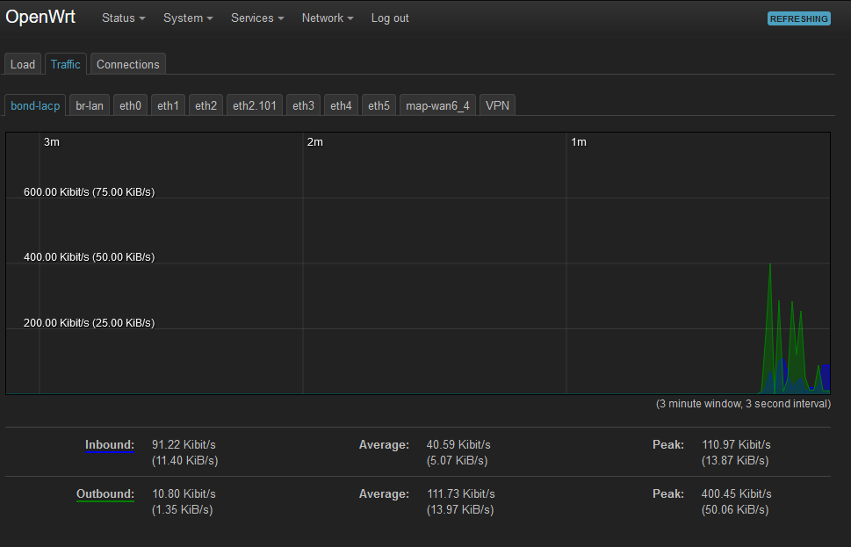851x547 pixels.
Task: Select the br-lan interface tab
Action: 90,105
